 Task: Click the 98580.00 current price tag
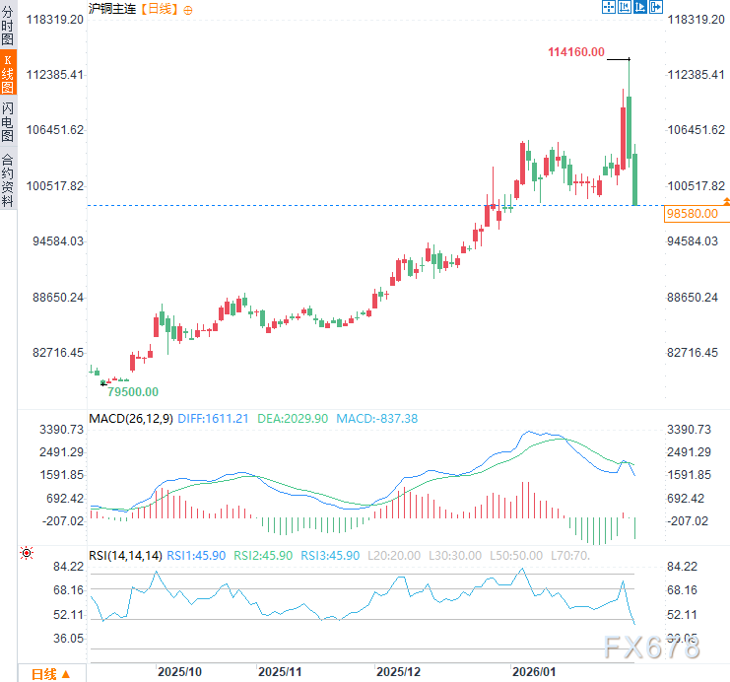click(692, 213)
